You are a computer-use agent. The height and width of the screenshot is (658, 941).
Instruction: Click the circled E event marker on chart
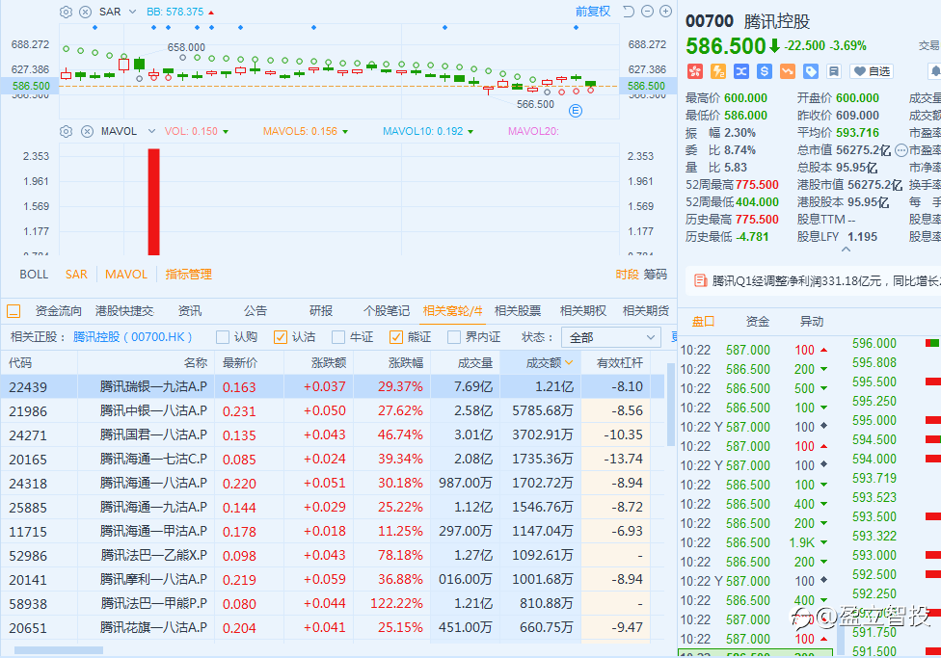pos(575,111)
